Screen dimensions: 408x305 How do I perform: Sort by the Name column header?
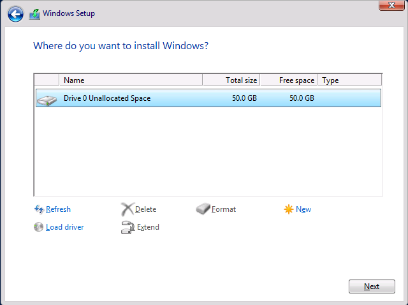[131, 80]
